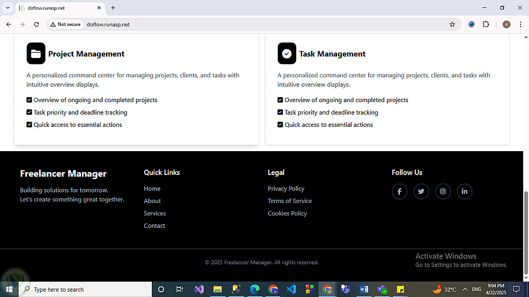
Task: Toggle Project Management quick access checkbox
Action: 29,125
